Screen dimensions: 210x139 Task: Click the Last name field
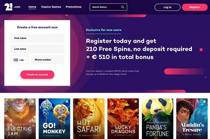point(37,49)
